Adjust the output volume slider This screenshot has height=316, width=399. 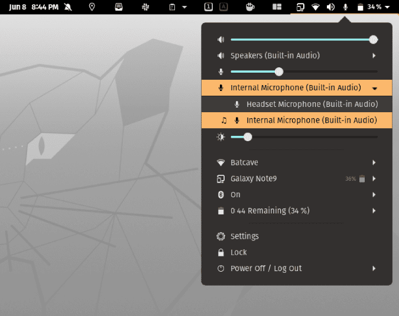click(304, 40)
